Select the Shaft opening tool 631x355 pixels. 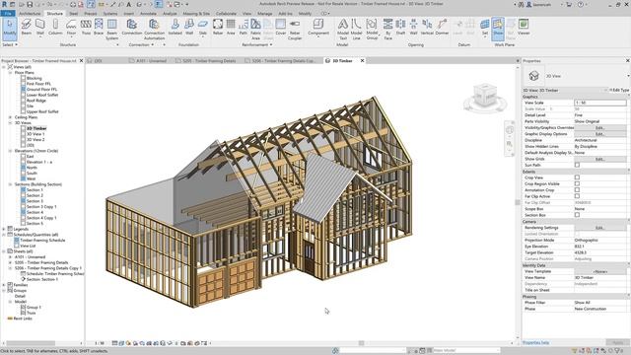click(400, 27)
